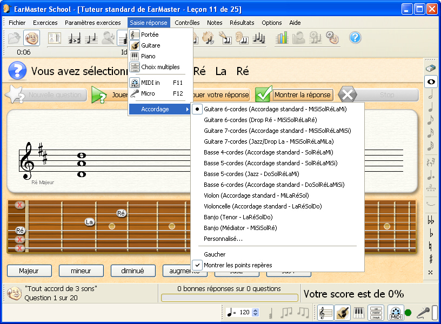Click the score progress bar
The width and height of the screenshot is (441, 324).
230,298
